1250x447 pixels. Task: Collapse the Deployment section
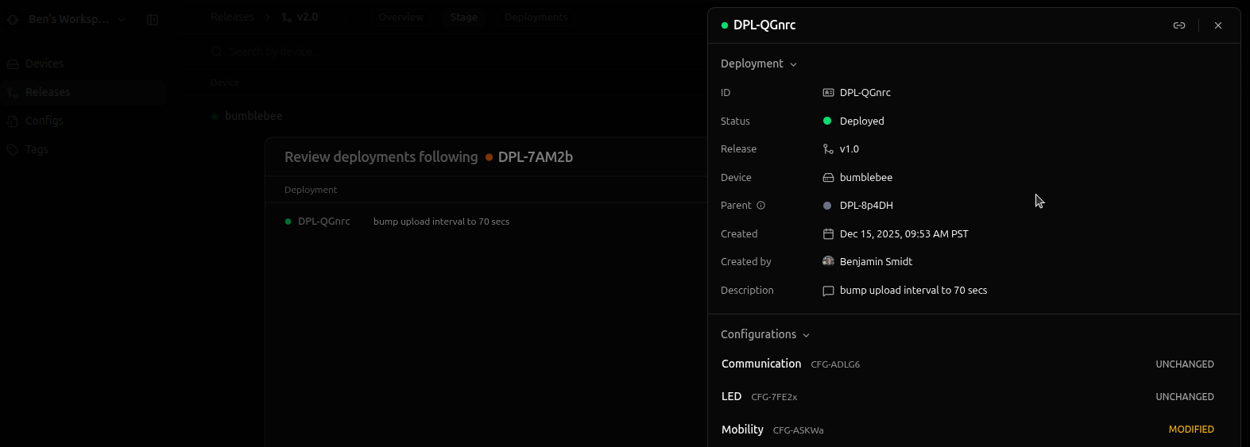[758, 64]
